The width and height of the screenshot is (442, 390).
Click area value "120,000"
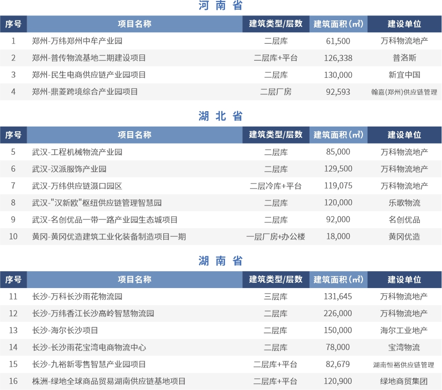[338, 202]
